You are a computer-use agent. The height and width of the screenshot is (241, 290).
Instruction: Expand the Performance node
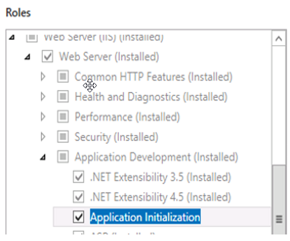coord(43,117)
